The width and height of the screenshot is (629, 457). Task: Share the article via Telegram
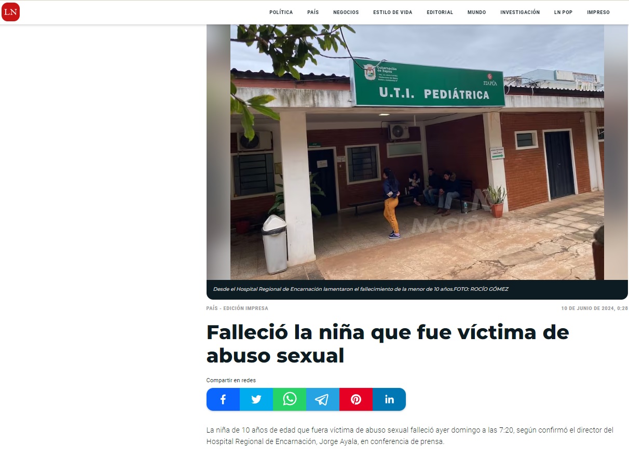pyautogui.click(x=323, y=399)
